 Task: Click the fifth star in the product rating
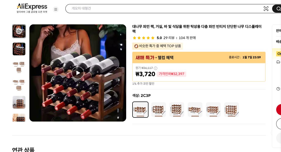153,38
